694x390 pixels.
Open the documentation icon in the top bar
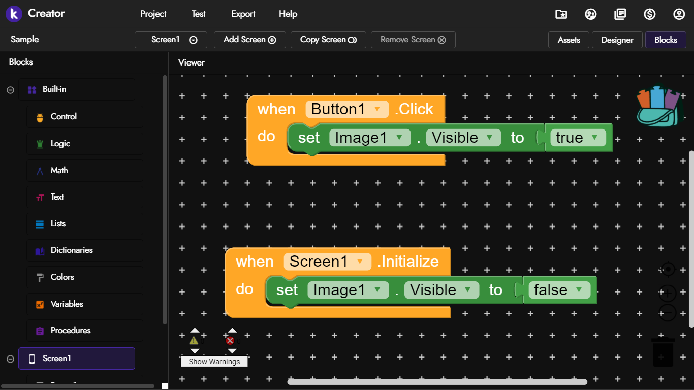[x=620, y=14]
